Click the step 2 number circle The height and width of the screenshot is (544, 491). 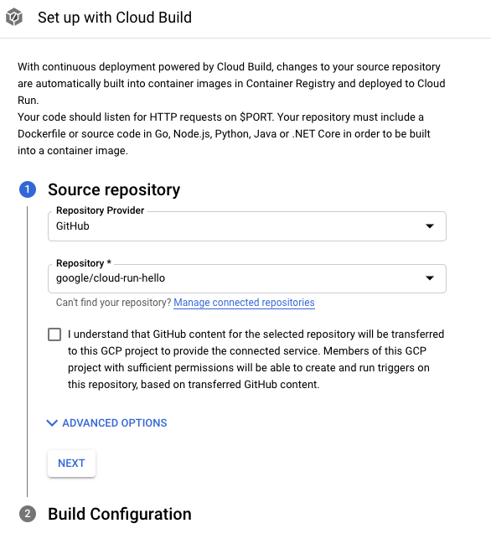pos(28,514)
